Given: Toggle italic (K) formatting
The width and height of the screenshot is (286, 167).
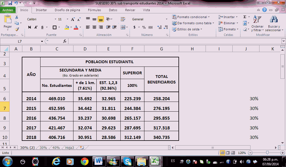Looking at the screenshot, I should tap(36, 27).
